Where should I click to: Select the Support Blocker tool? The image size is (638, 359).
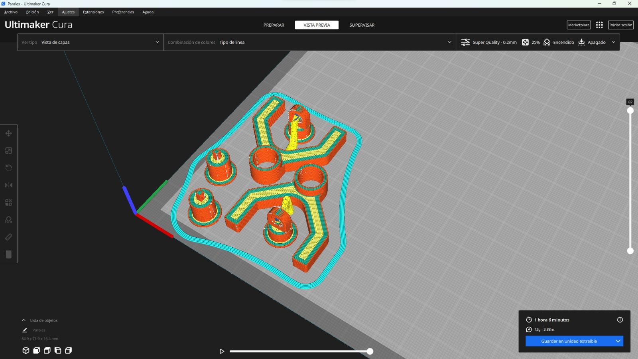click(x=8, y=220)
